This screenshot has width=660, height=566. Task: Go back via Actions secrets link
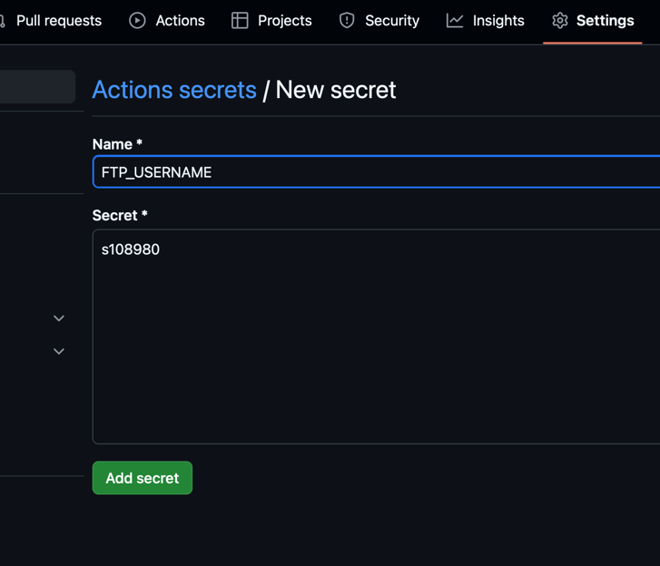pyautogui.click(x=174, y=90)
